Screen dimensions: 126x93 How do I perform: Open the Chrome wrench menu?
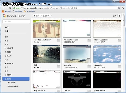pyautogui.click(x=123, y=8)
